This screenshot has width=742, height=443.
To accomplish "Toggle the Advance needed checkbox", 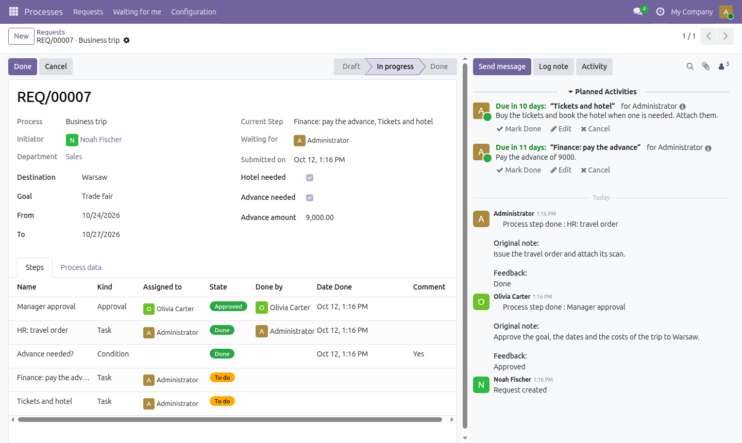I will pyautogui.click(x=310, y=198).
